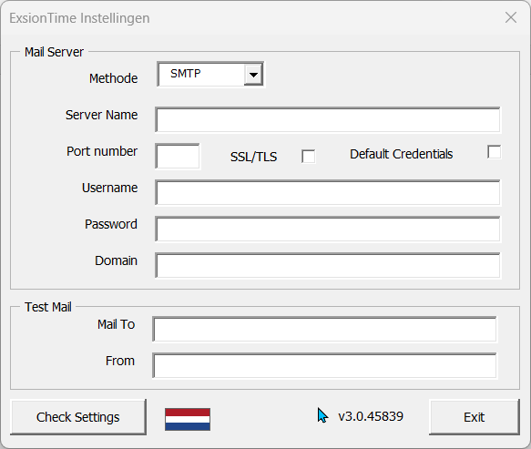Click the Dutch flag language icon
This screenshot has width=531, height=449.
188,419
